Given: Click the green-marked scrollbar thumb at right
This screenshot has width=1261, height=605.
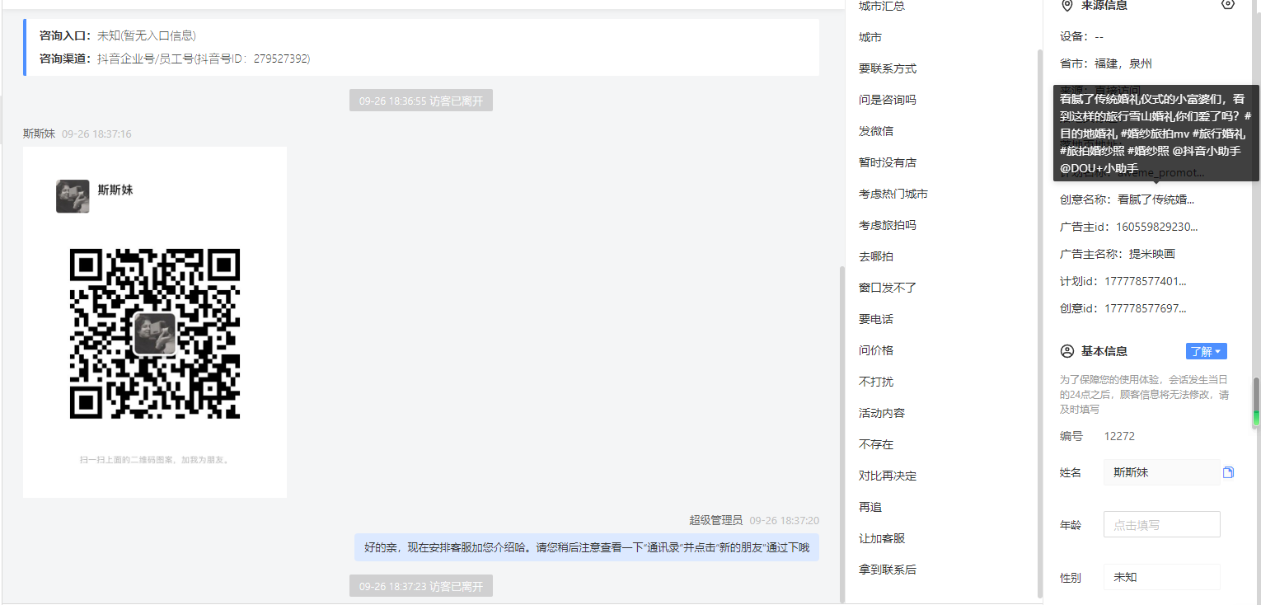Looking at the screenshot, I should (x=1256, y=401).
